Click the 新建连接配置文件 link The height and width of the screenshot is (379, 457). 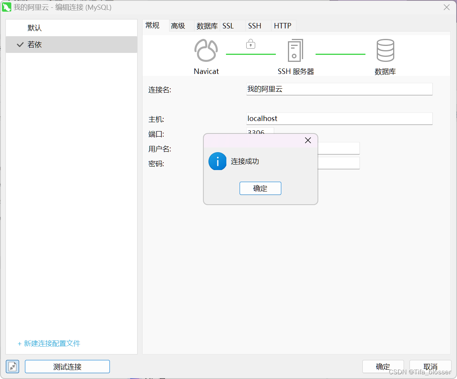[49, 344]
